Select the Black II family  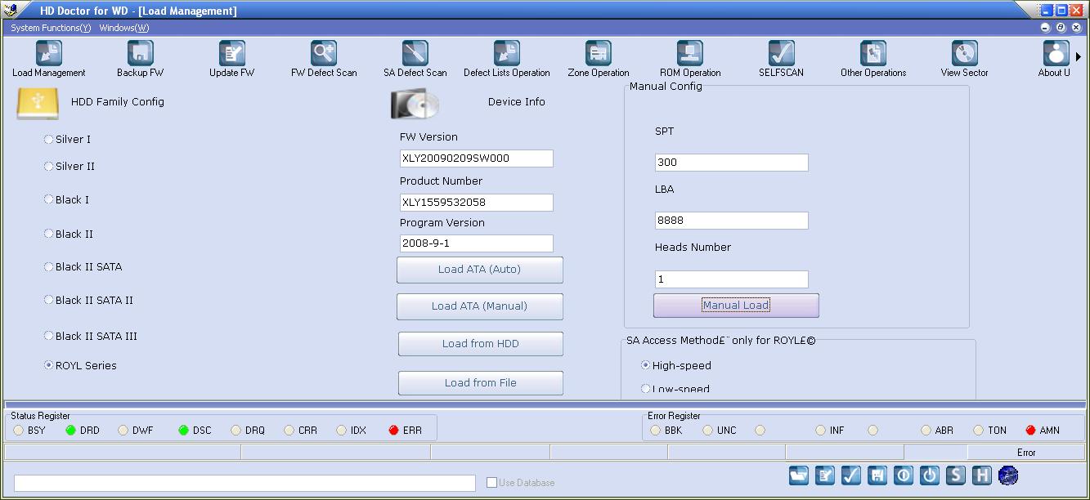tap(48, 234)
